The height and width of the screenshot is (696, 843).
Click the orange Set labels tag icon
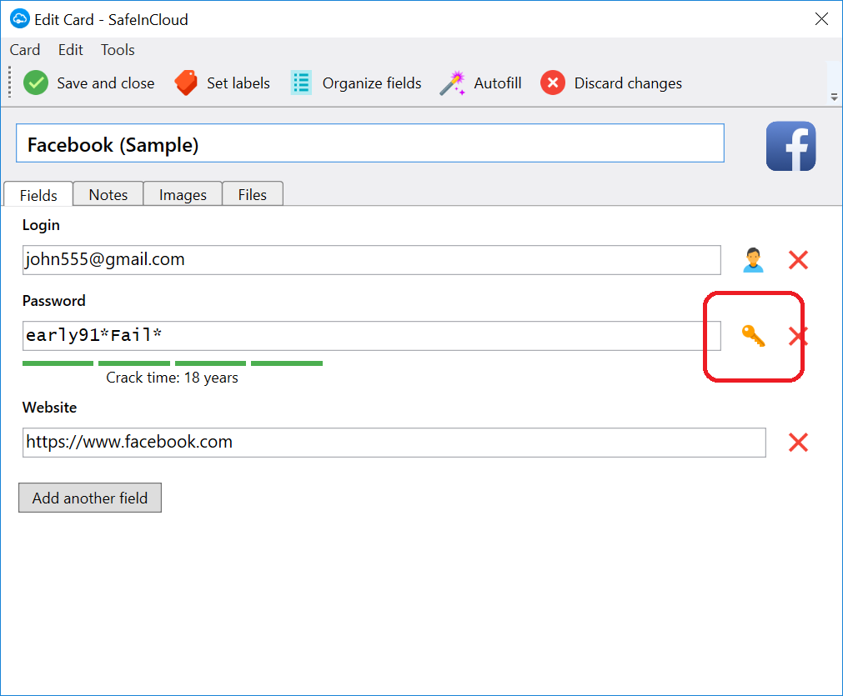point(186,83)
